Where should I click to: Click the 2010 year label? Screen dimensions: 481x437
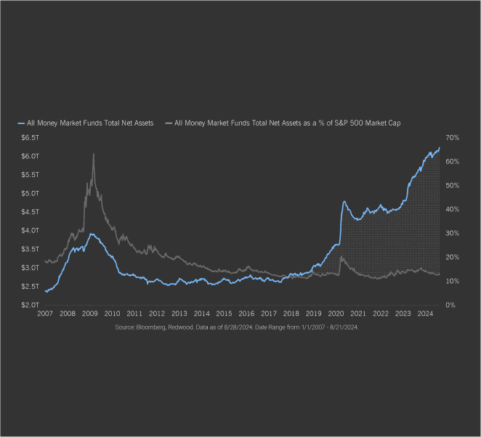pos(113,314)
